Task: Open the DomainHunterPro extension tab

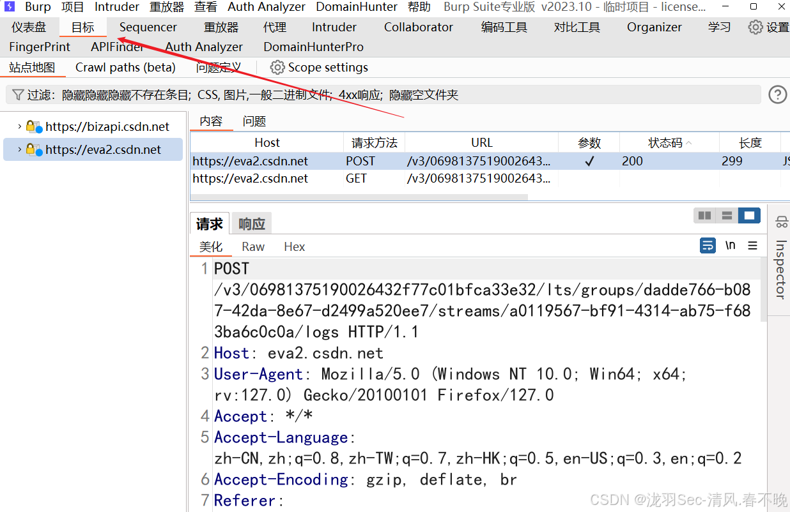Action: point(314,47)
